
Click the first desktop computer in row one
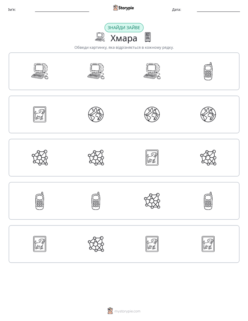click(40, 71)
